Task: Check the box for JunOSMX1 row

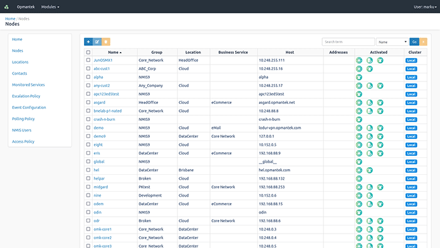Action: pyautogui.click(x=88, y=60)
